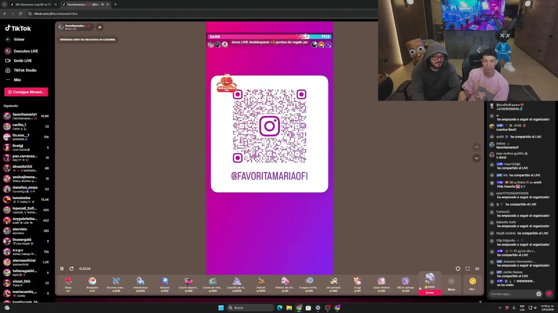Send a heart like in chat

pyautogui.click(x=549, y=294)
